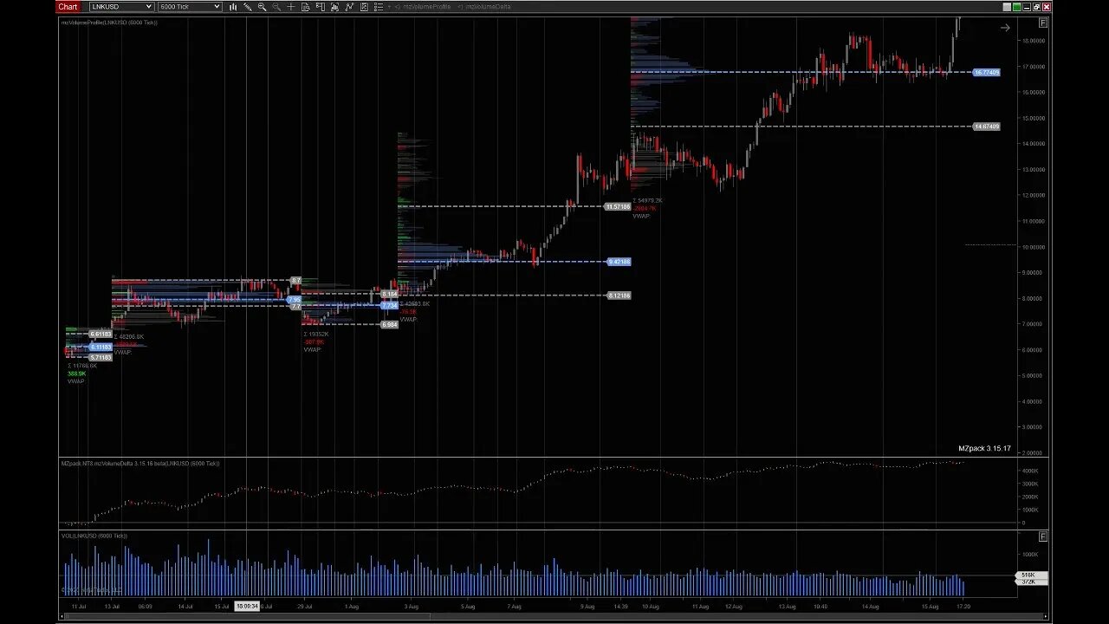Select the Chart tab label
This screenshot has height=624, width=1109.
click(68, 7)
